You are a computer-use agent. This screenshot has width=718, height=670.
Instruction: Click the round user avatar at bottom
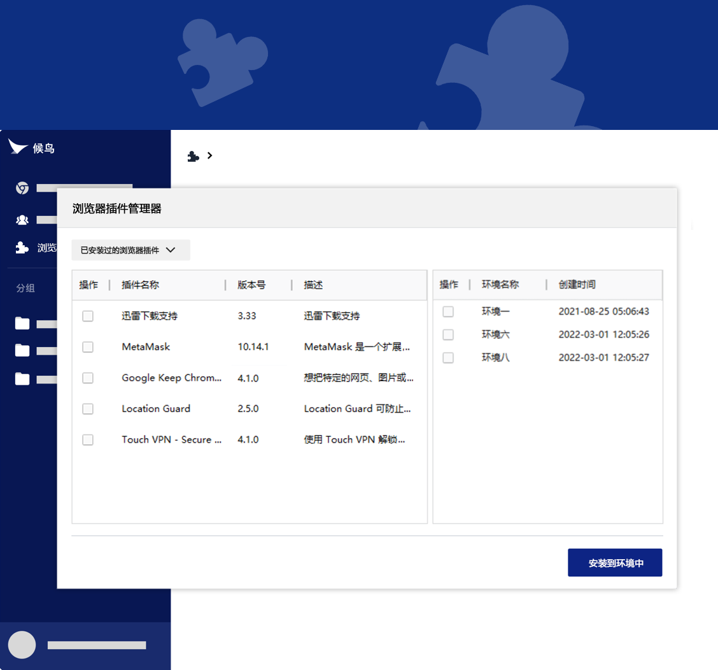pyautogui.click(x=22, y=645)
